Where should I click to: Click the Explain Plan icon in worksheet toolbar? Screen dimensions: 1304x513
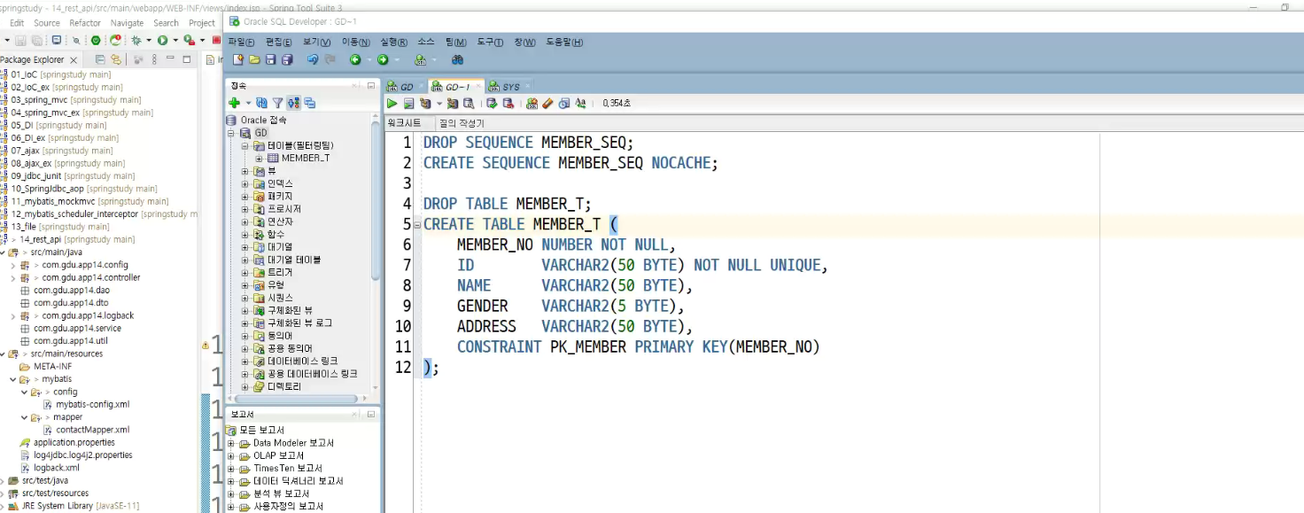pos(425,104)
